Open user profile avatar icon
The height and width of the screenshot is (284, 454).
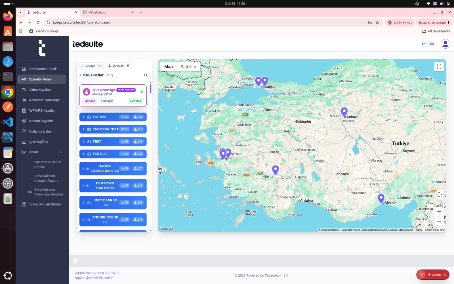pyautogui.click(x=445, y=44)
